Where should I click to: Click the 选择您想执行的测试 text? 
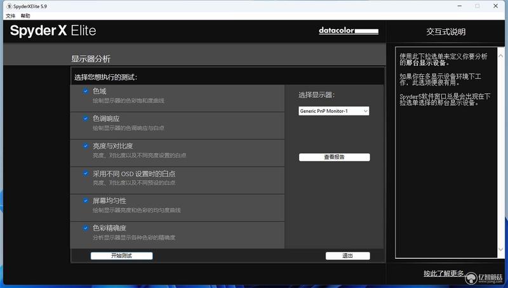[105, 77]
